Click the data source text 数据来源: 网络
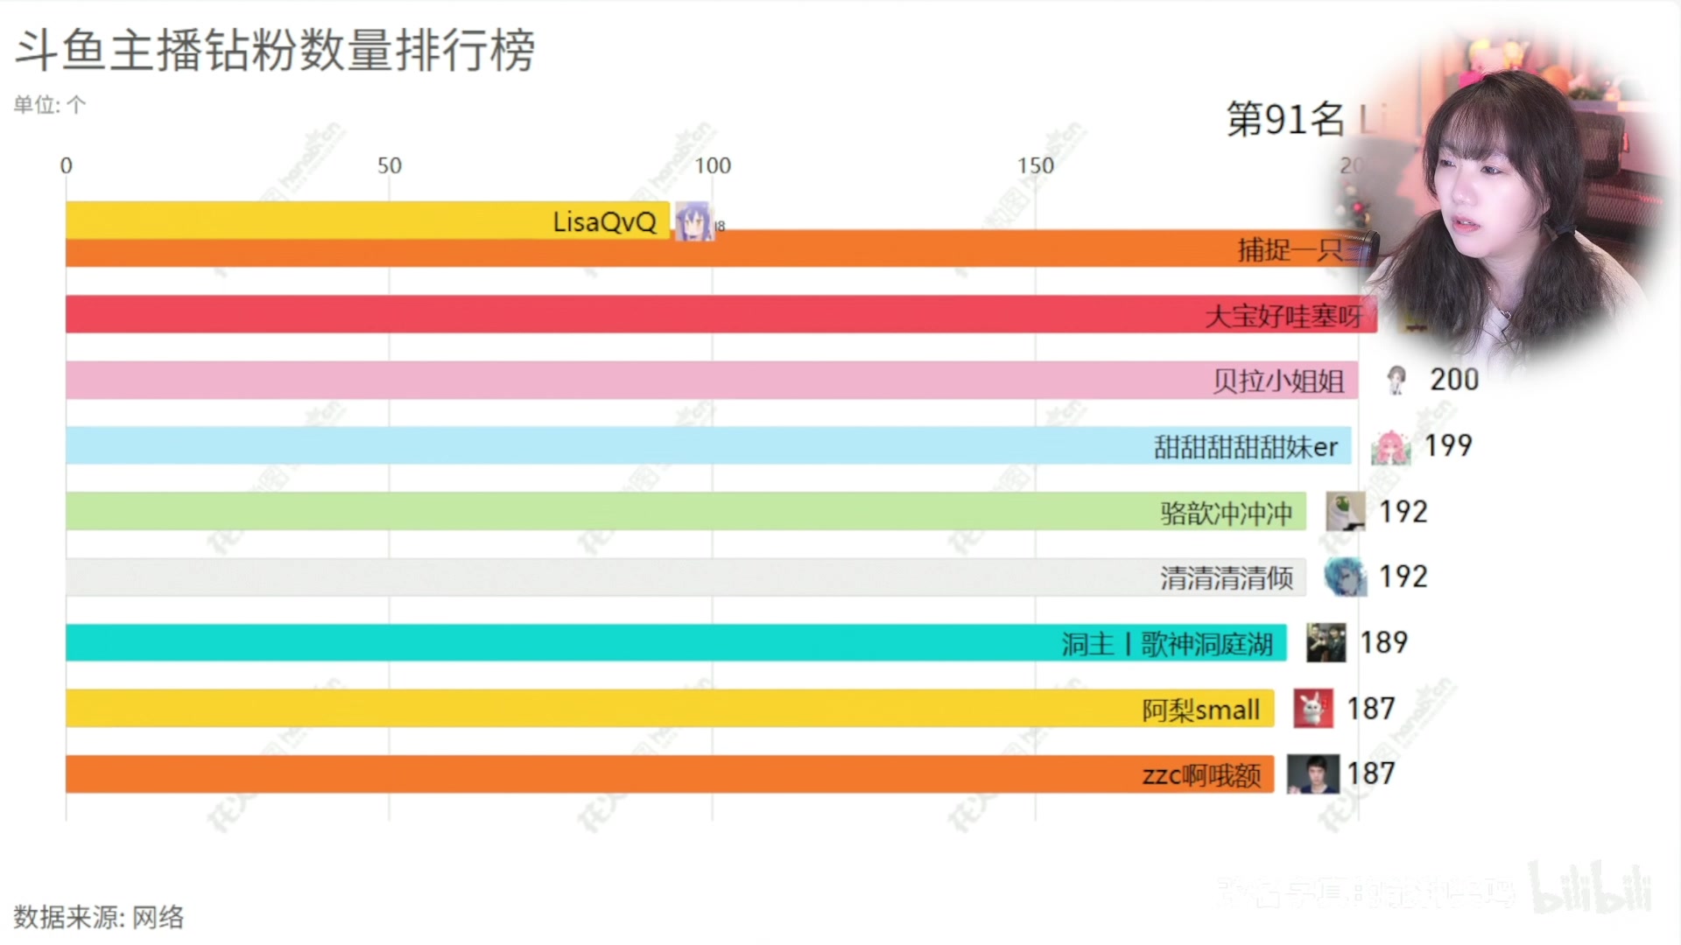 click(99, 917)
